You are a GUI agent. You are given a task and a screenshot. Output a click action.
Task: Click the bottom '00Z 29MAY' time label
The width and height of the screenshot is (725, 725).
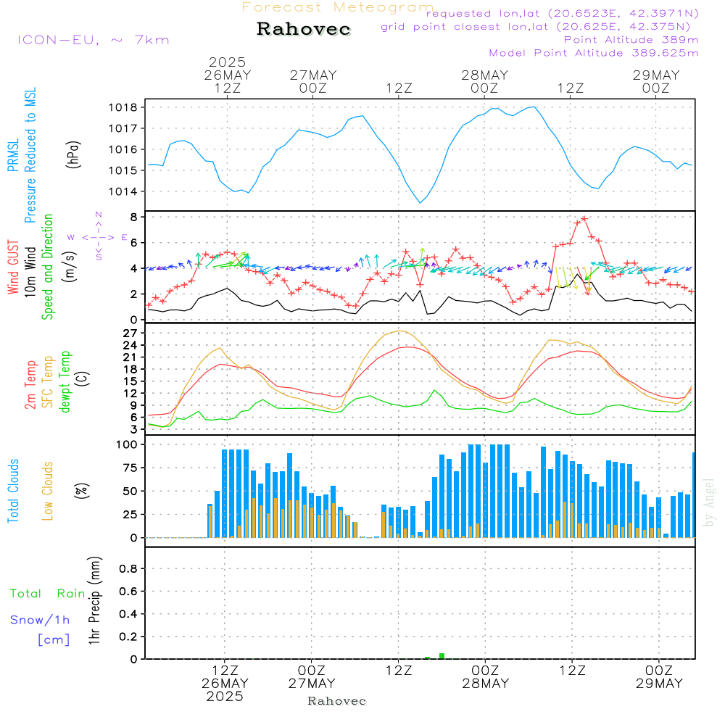(x=659, y=677)
